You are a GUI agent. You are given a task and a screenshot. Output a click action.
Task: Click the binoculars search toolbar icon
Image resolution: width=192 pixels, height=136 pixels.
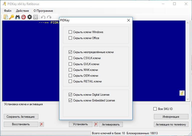click(18, 17)
